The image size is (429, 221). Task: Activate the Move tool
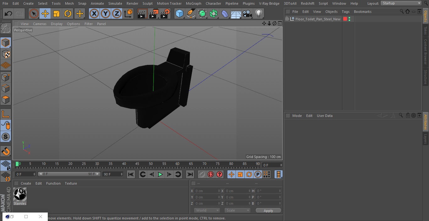(45, 13)
